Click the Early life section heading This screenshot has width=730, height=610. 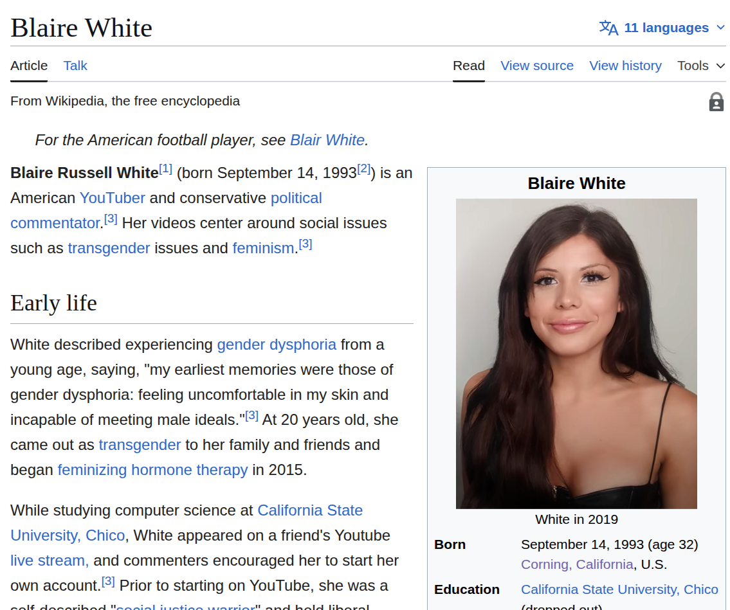pyautogui.click(x=54, y=303)
